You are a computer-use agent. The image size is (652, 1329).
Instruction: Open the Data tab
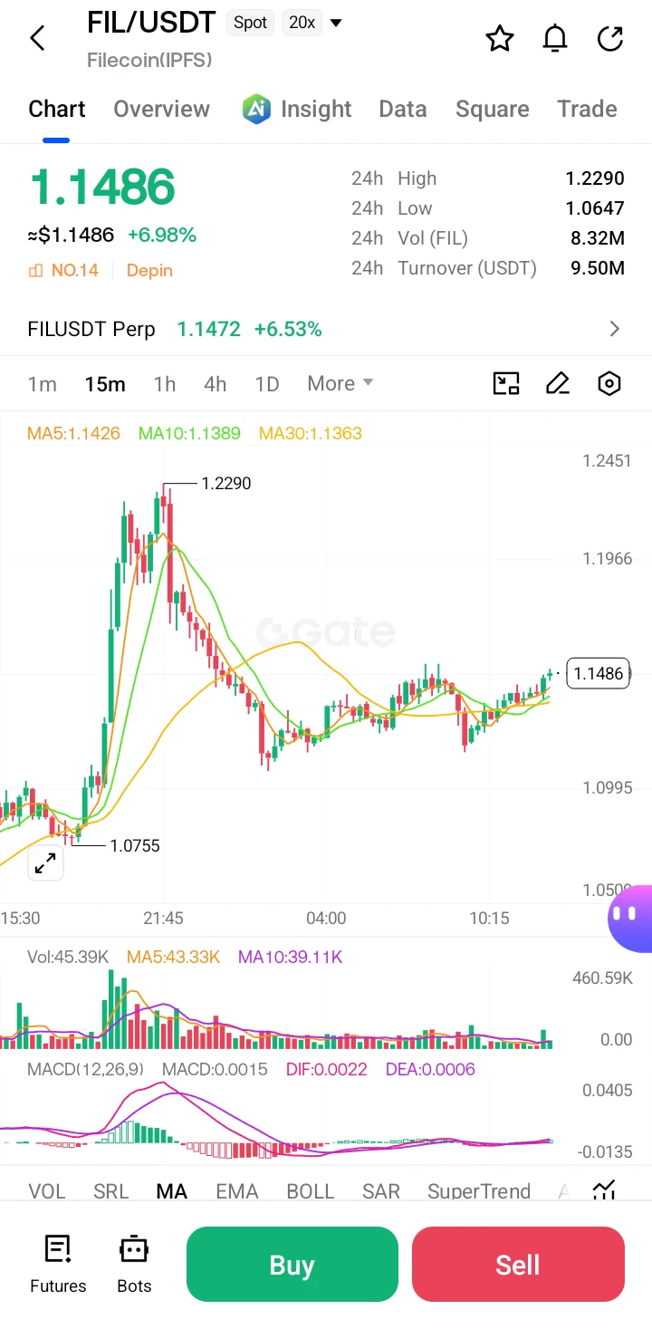[403, 110]
